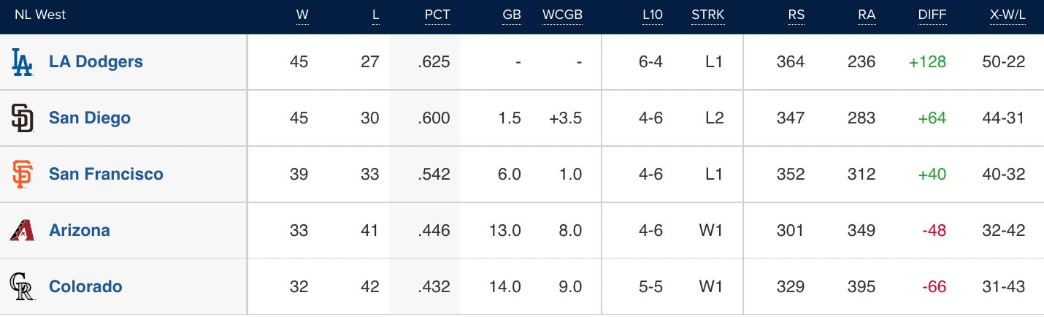Sort table by PCT header
1044x317 pixels.
[437, 16]
